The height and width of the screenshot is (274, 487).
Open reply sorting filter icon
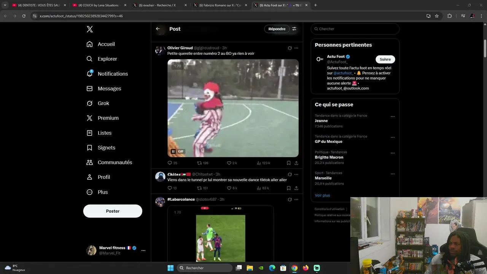coord(294,29)
